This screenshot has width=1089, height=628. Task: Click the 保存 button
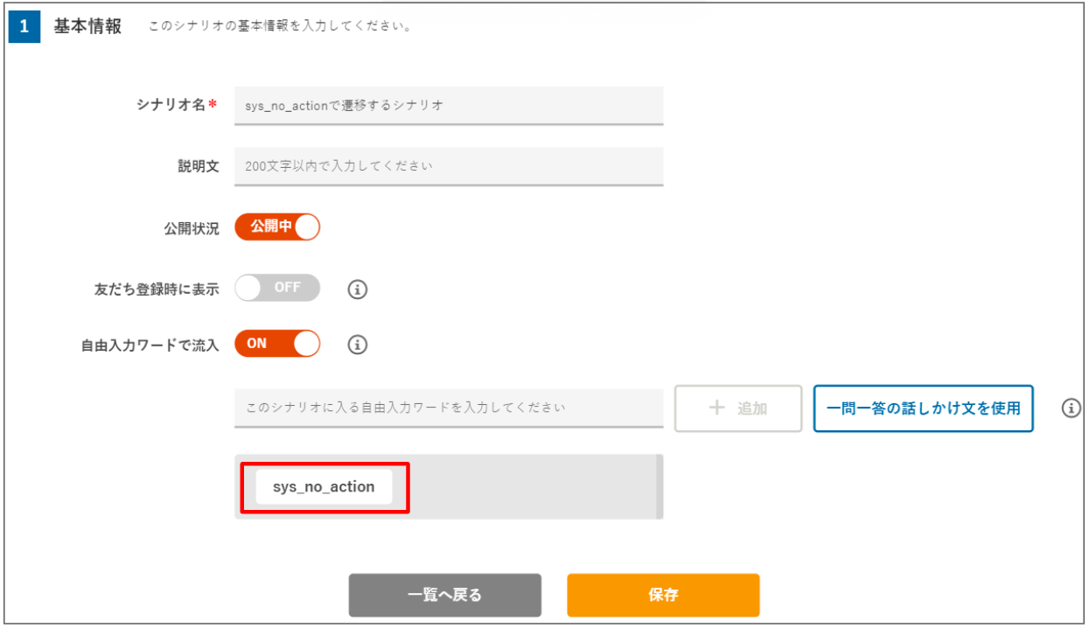pyautogui.click(x=663, y=596)
